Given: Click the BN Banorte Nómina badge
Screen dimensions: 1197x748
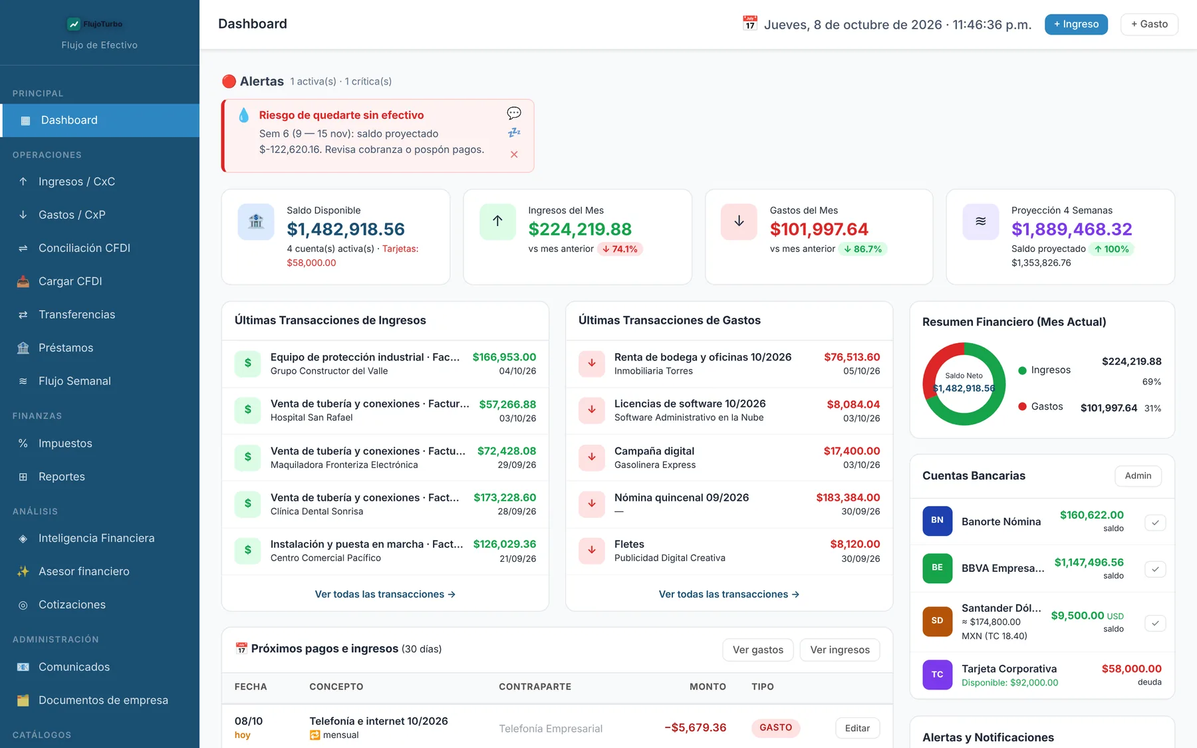Looking at the screenshot, I should coord(938,521).
